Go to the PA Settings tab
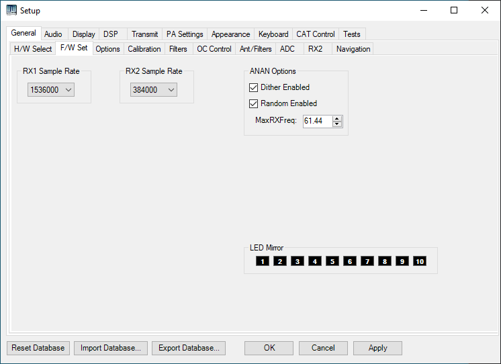The image size is (501, 364). pos(185,34)
